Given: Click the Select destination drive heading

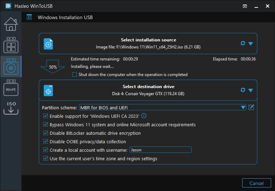Looking at the screenshot, I should click(148, 87).
